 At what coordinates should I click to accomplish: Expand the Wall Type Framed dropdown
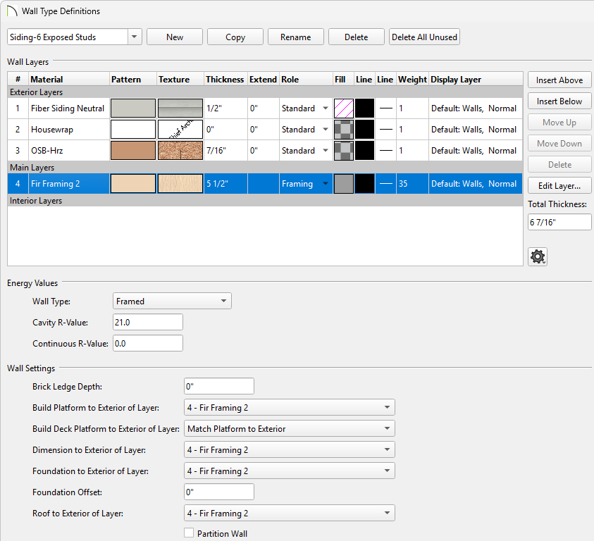[x=172, y=301]
